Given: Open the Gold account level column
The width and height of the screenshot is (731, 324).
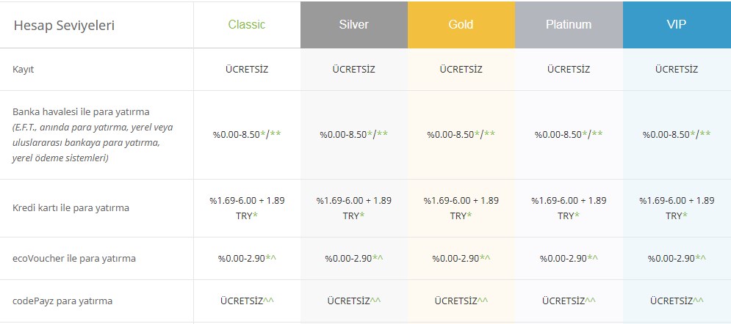Looking at the screenshot, I should click(461, 25).
